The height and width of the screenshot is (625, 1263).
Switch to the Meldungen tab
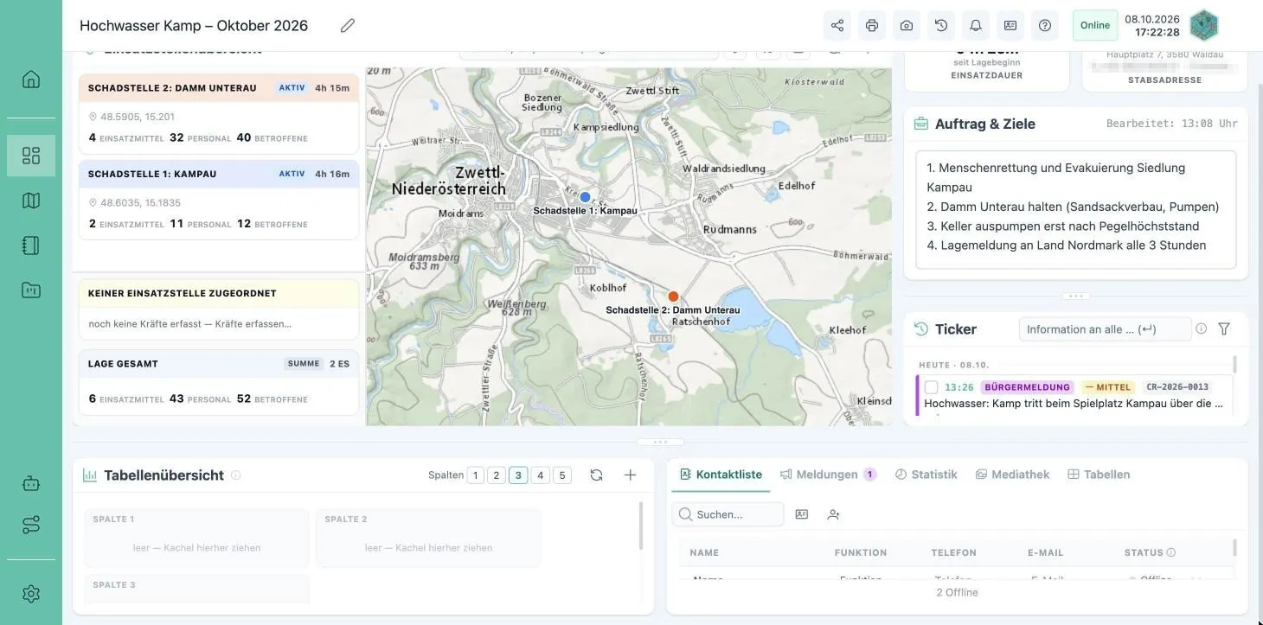(x=828, y=475)
